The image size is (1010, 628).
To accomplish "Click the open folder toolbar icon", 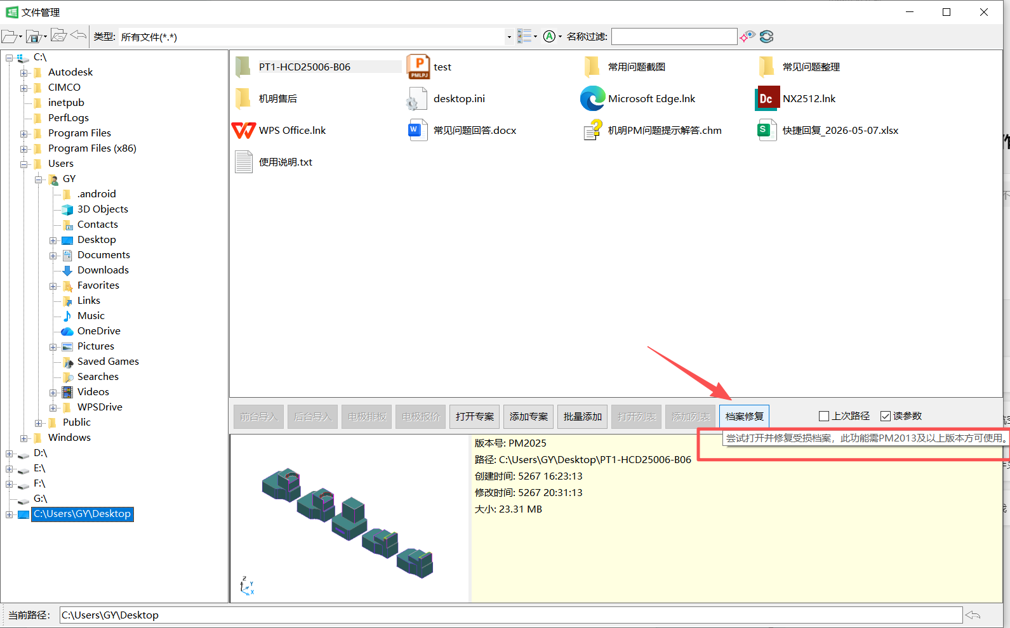I will click(9, 37).
